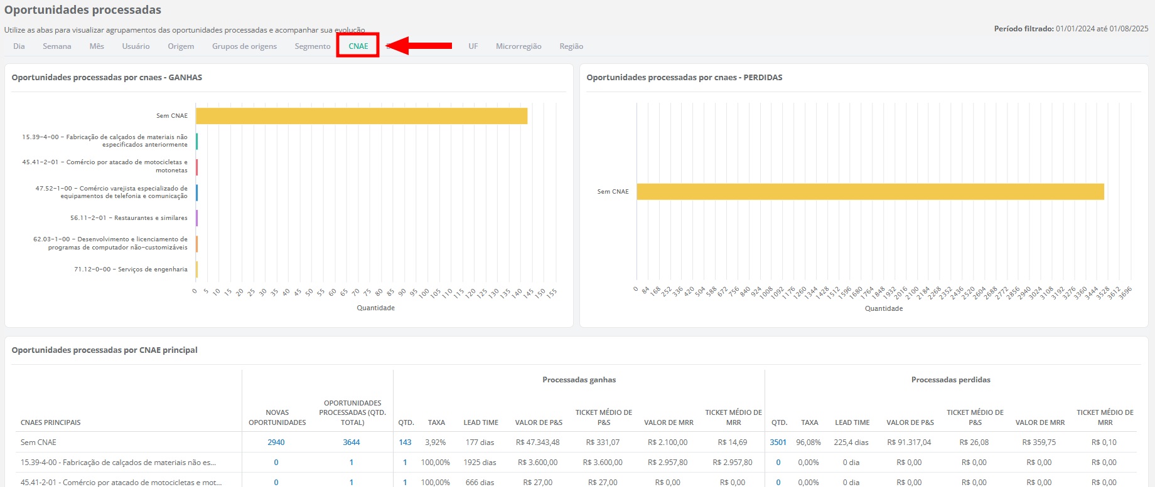Click the highlighted CNAE tab
This screenshot has height=487, width=1155.
pyautogui.click(x=358, y=46)
